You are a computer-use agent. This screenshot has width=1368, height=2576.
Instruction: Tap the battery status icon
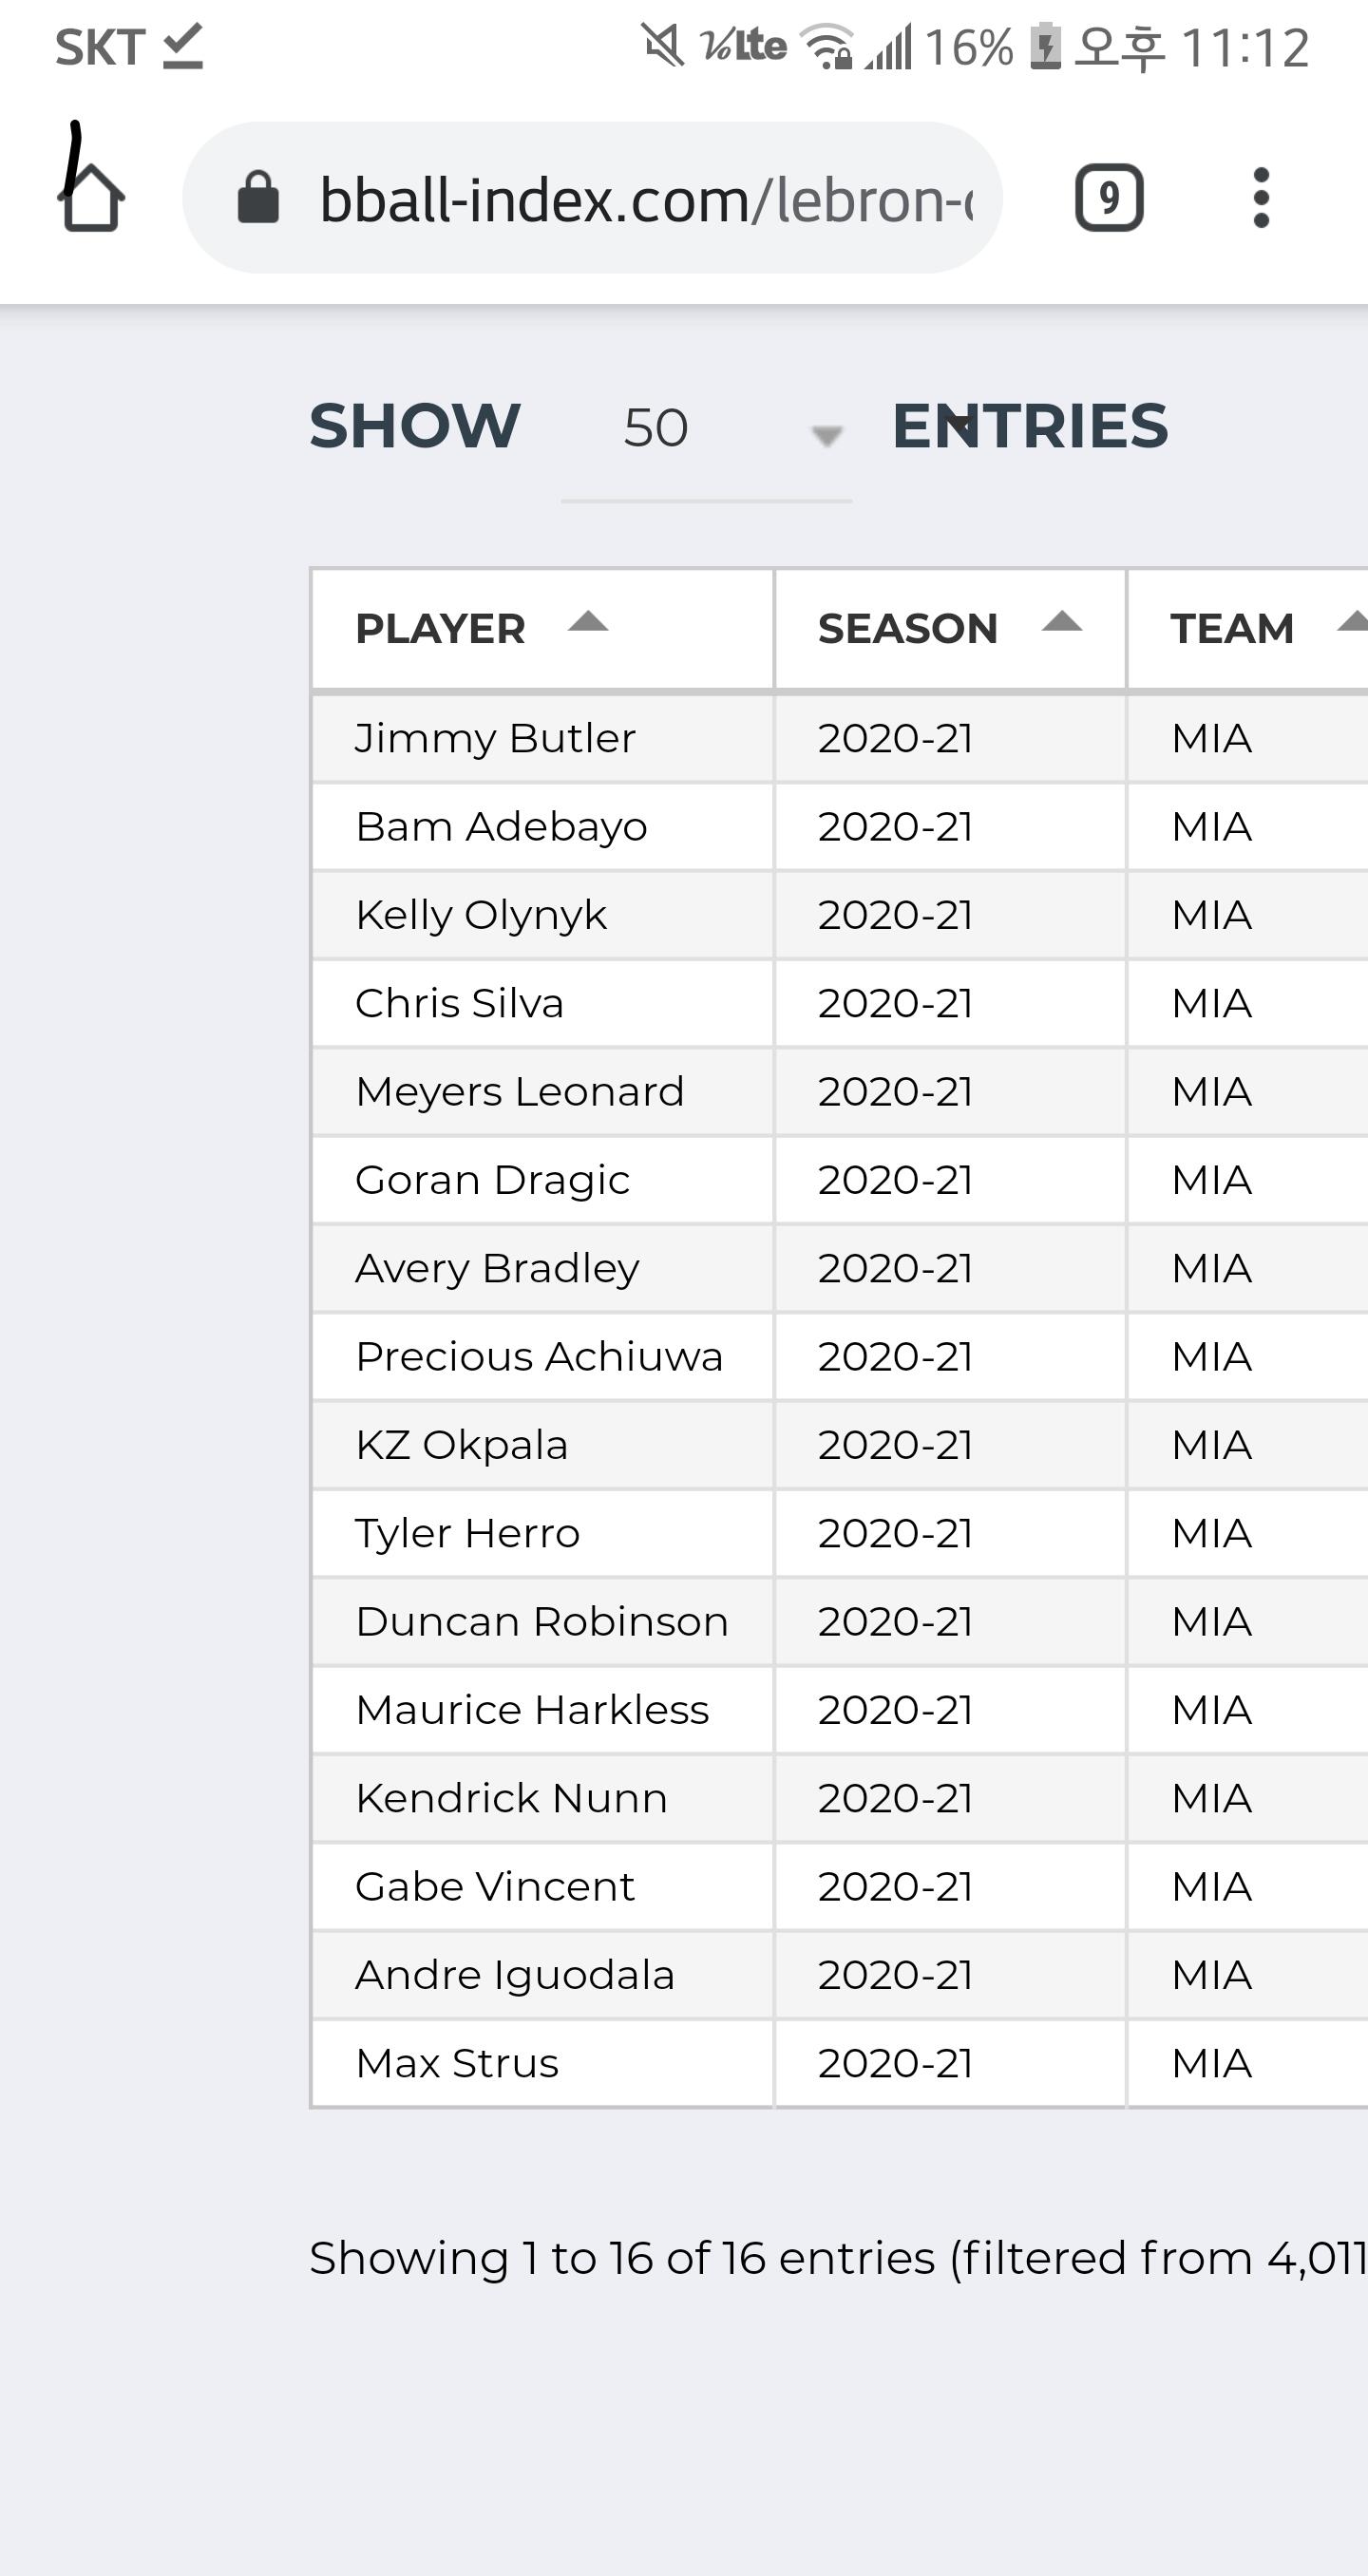pos(1045,46)
